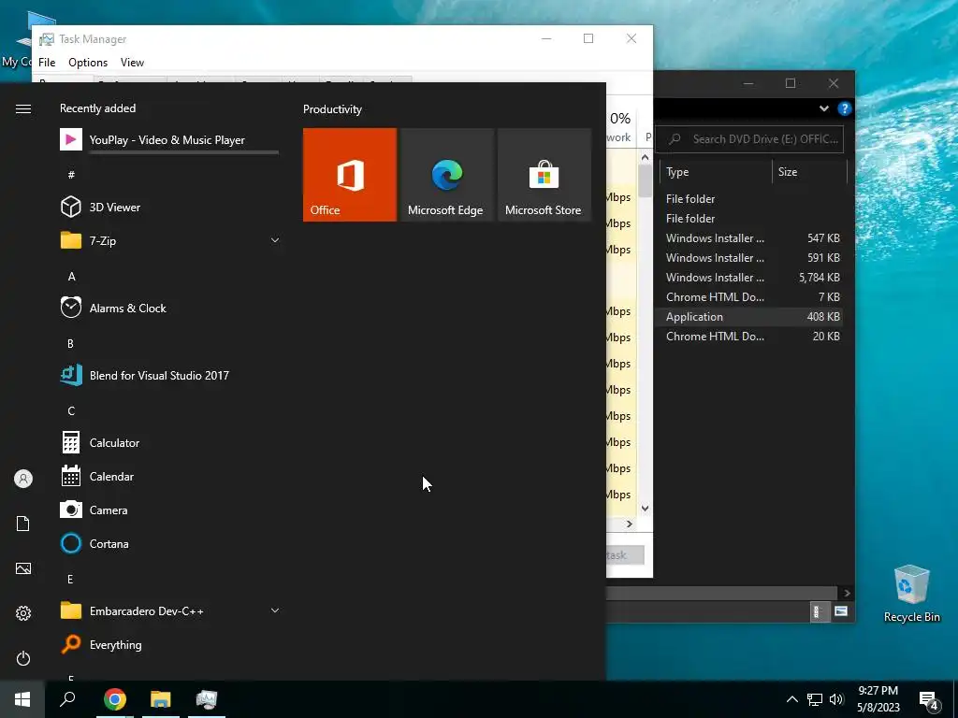Open Settings gear in Start sidebar
This screenshot has height=718, width=958.
[x=23, y=613]
